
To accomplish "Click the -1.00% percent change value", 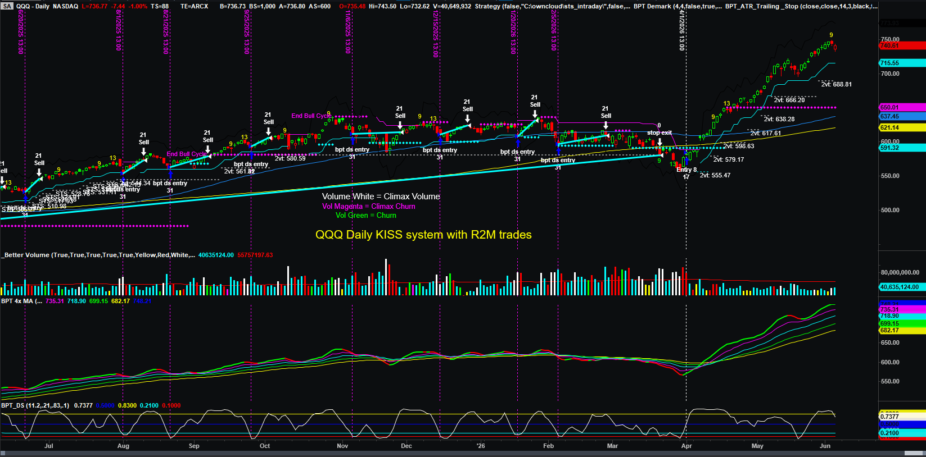I will 138,6.
